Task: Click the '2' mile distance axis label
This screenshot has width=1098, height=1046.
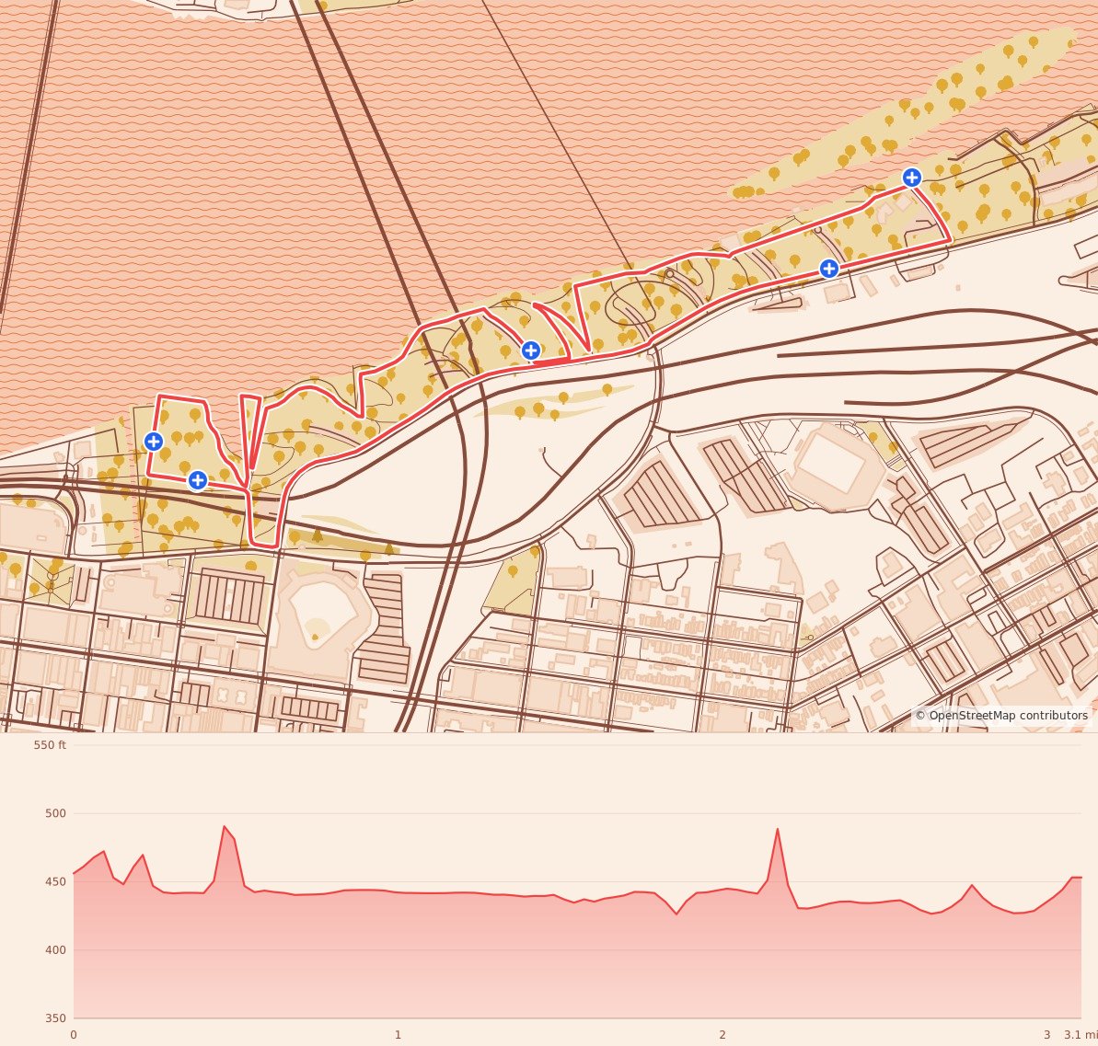Action: [722, 1035]
